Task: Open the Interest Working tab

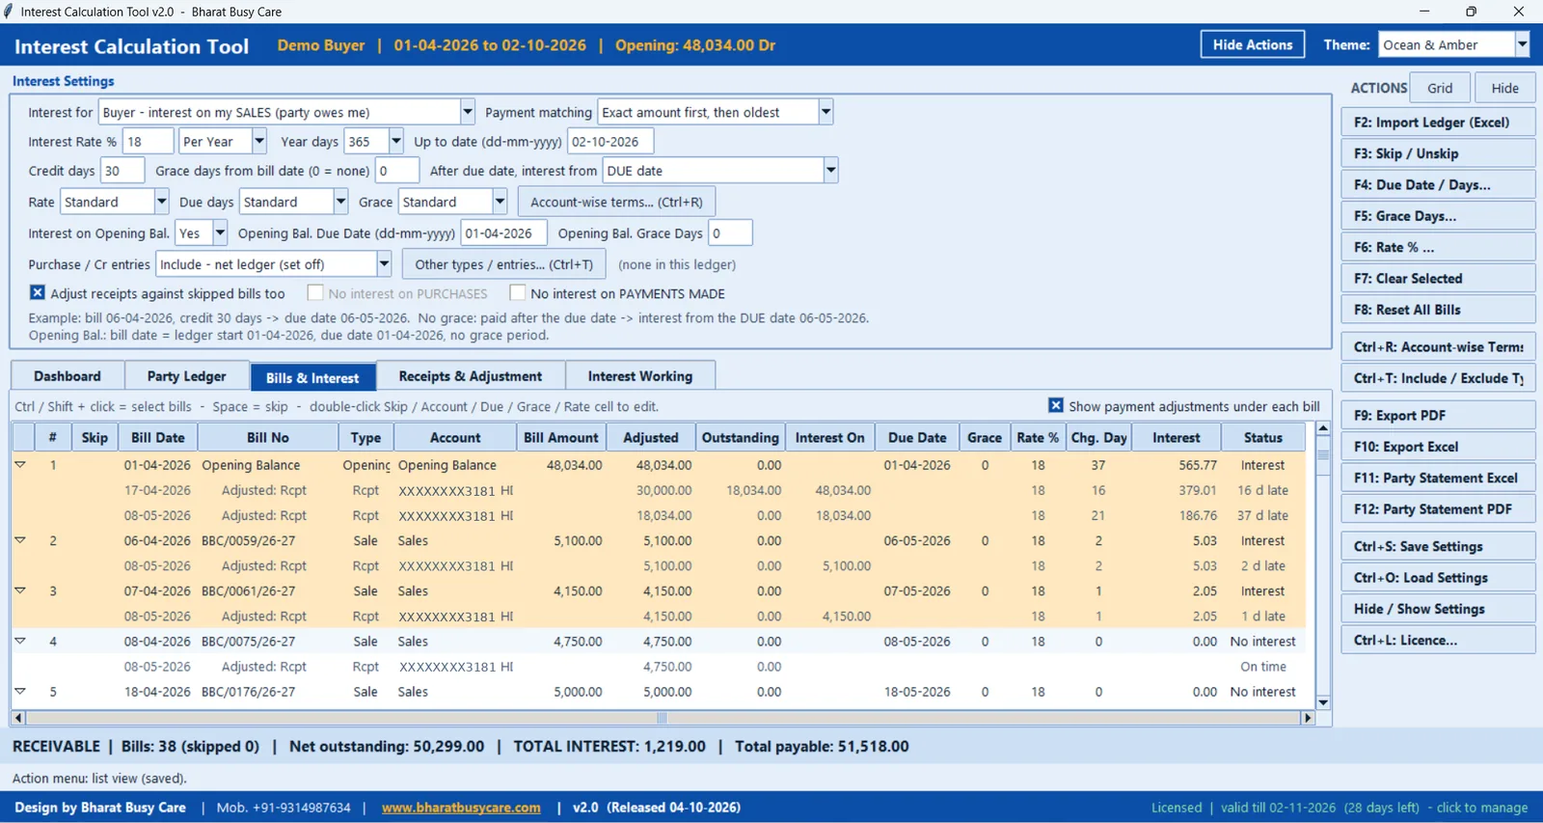Action: (640, 376)
